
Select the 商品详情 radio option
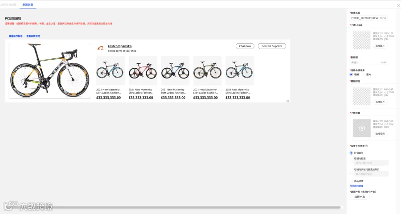(x=351, y=181)
